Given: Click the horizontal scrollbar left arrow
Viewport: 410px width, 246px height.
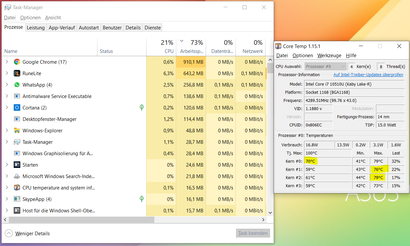Looking at the screenshot, I should coord(5,220).
